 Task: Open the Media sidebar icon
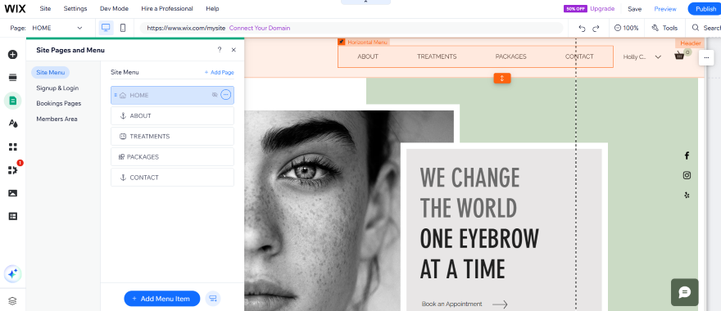tap(13, 193)
